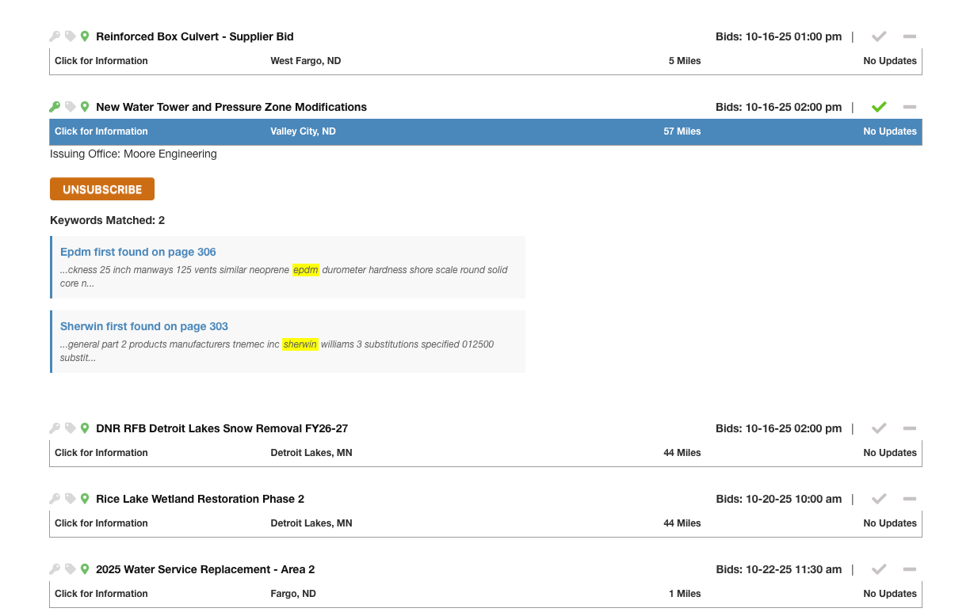The image size is (974, 612).
Task: Click tag icon beside New Water Tower project
Action: click(70, 107)
